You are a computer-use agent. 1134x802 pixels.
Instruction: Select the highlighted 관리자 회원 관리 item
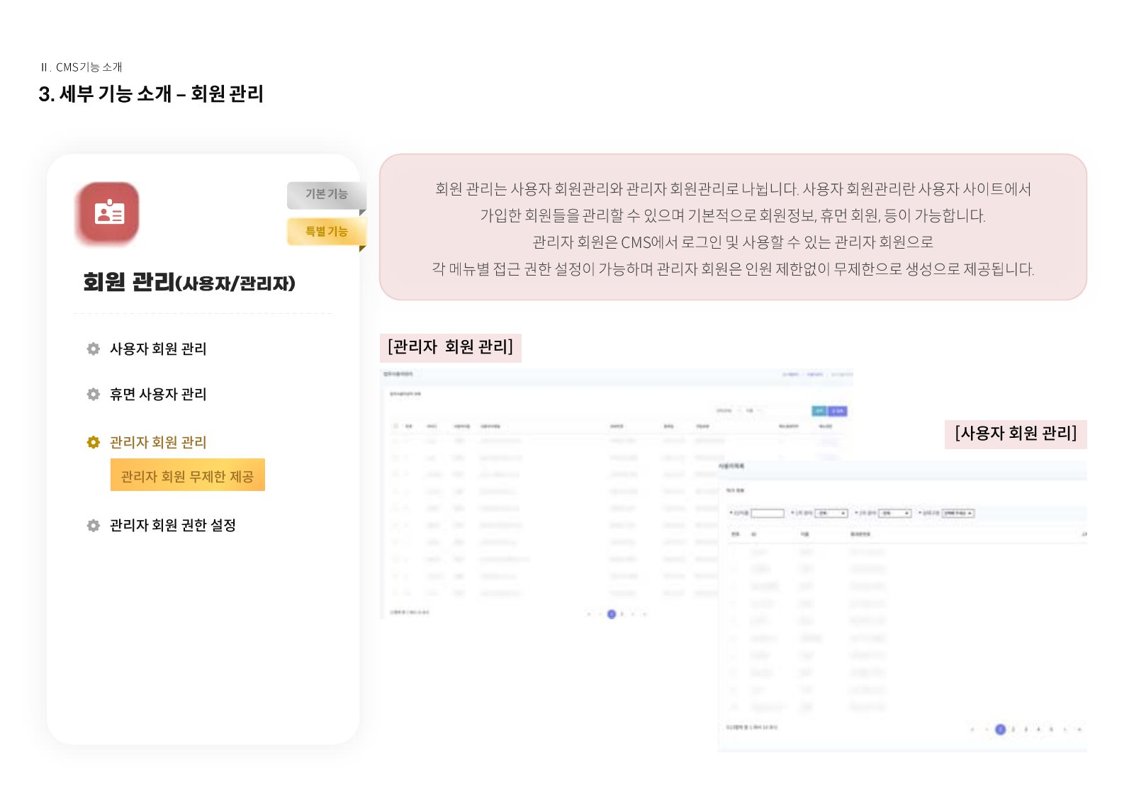(x=158, y=442)
